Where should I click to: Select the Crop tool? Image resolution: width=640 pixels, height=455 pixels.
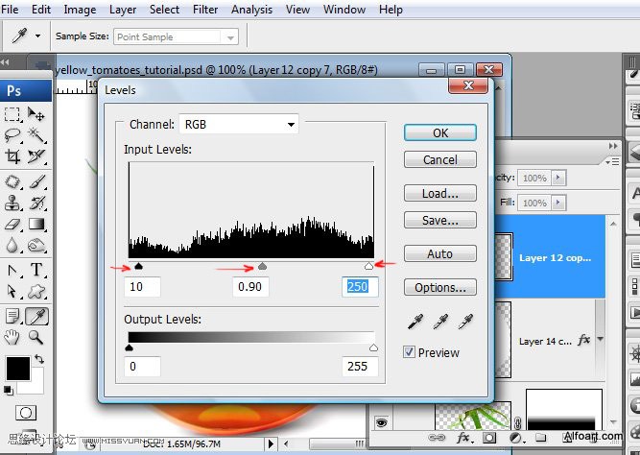[x=12, y=156]
